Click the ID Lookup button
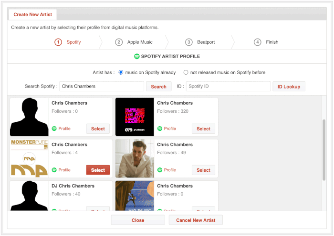This screenshot has height=236, width=334. [x=289, y=87]
